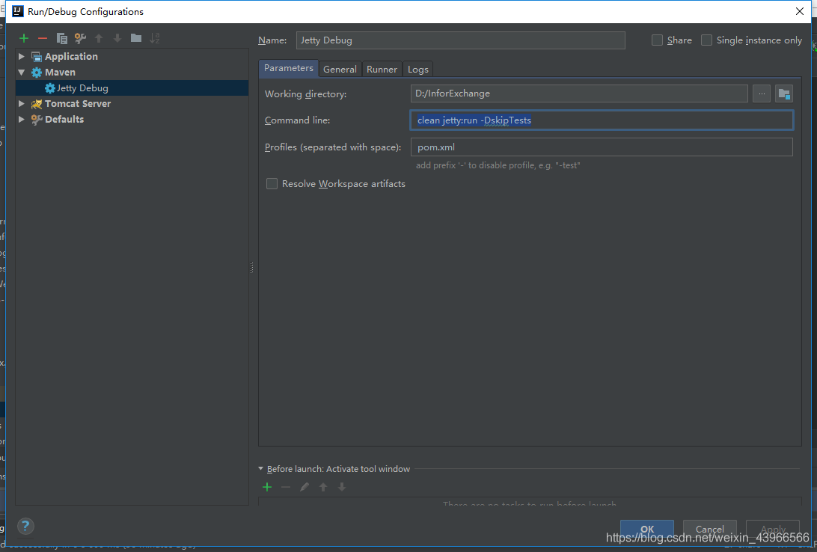The height and width of the screenshot is (552, 817).
Task: Toggle Single instance only checkbox
Action: (706, 40)
